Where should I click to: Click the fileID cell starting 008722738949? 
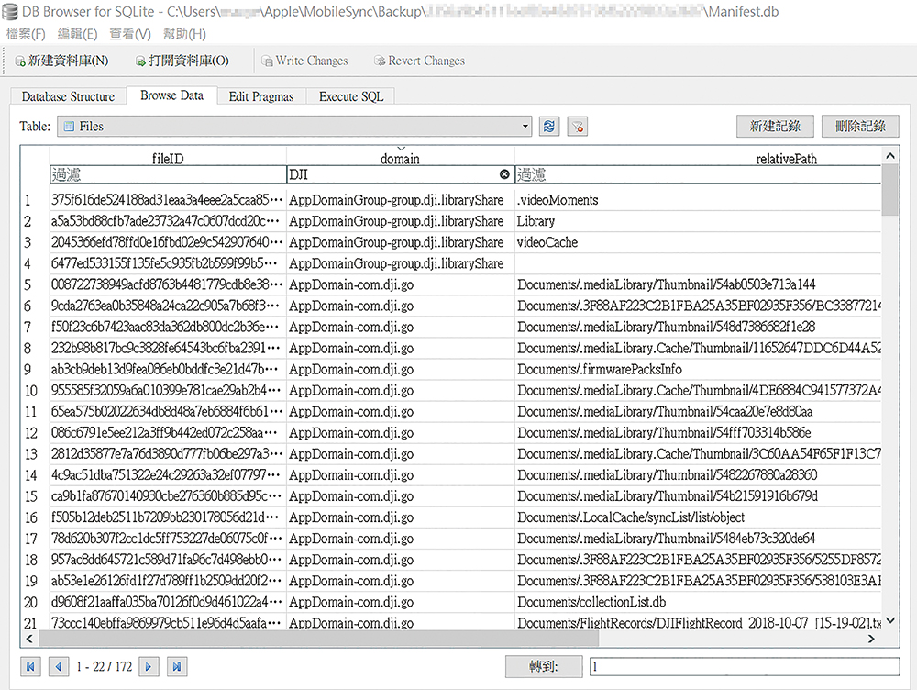click(168, 284)
